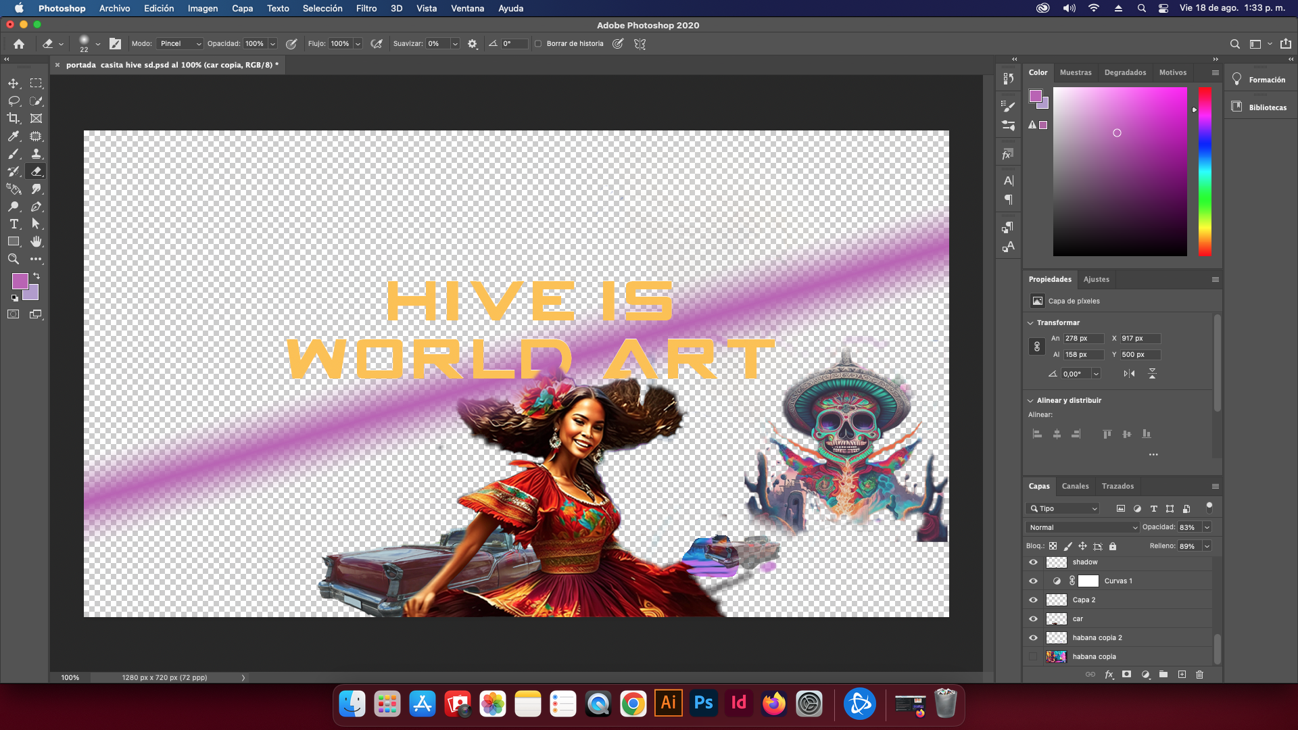Add layer style fx icon
This screenshot has height=730, width=1298.
[x=1109, y=675]
